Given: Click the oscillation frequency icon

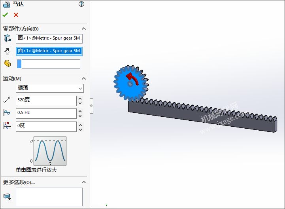Looking at the screenshot, I should tap(7, 112).
